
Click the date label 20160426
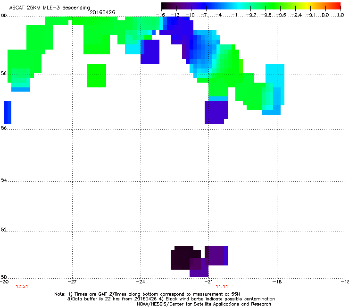pos(102,12)
